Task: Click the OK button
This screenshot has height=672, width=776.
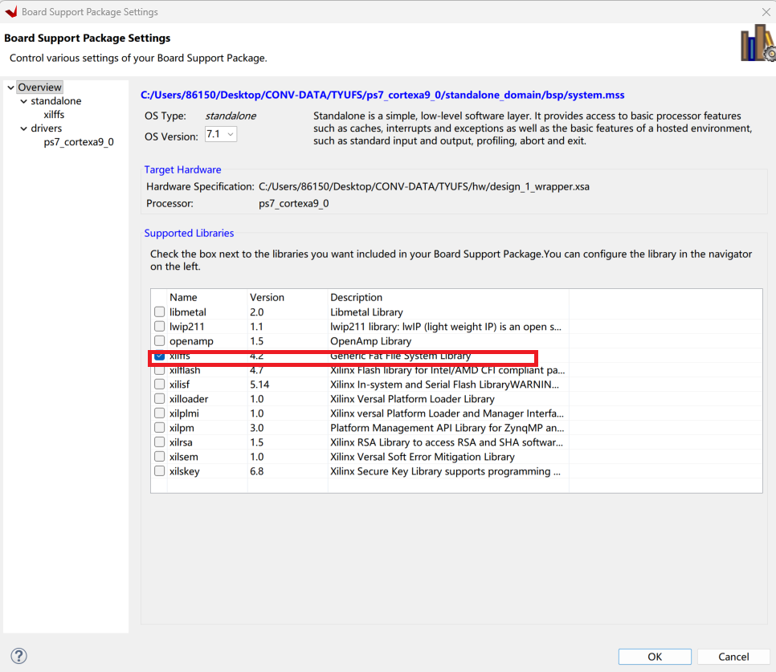Action: 655,657
